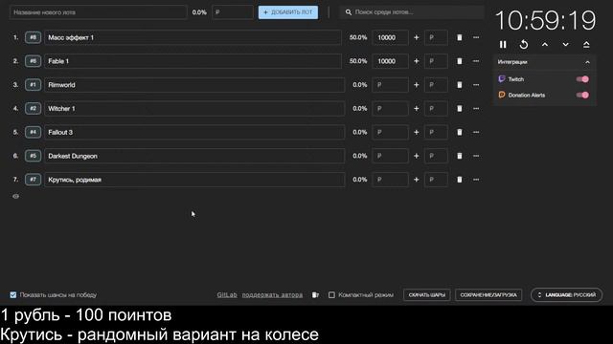Viewport: 613px width, 344px height.
Task: Click the 10000 amount of Fable 1
Action: 390,61
